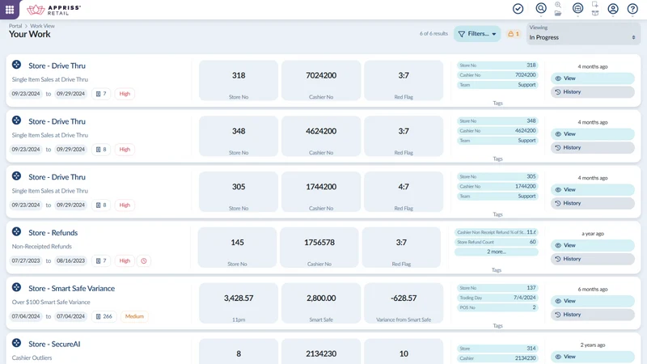The image size is (647, 364).
Task: Open the Viewing In Progress selector
Action: point(583,33)
